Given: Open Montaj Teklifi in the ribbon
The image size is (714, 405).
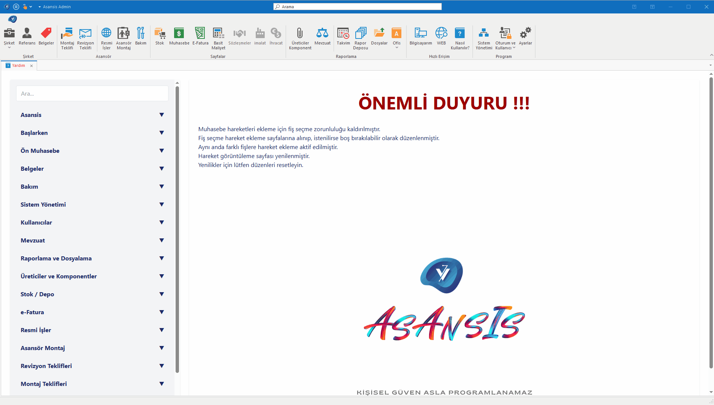Looking at the screenshot, I should (x=67, y=38).
